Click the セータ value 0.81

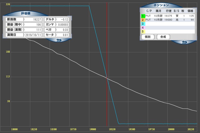point(62,35)
